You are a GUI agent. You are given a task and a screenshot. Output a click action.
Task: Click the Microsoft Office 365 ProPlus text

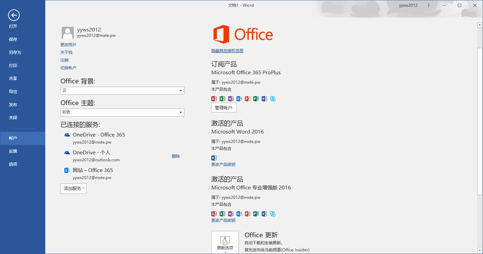[x=246, y=73]
